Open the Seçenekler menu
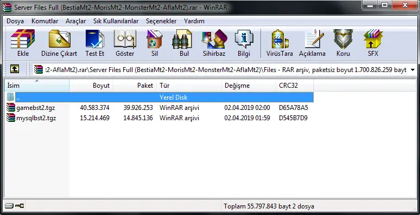This screenshot has width=420, height=215. coord(161,21)
